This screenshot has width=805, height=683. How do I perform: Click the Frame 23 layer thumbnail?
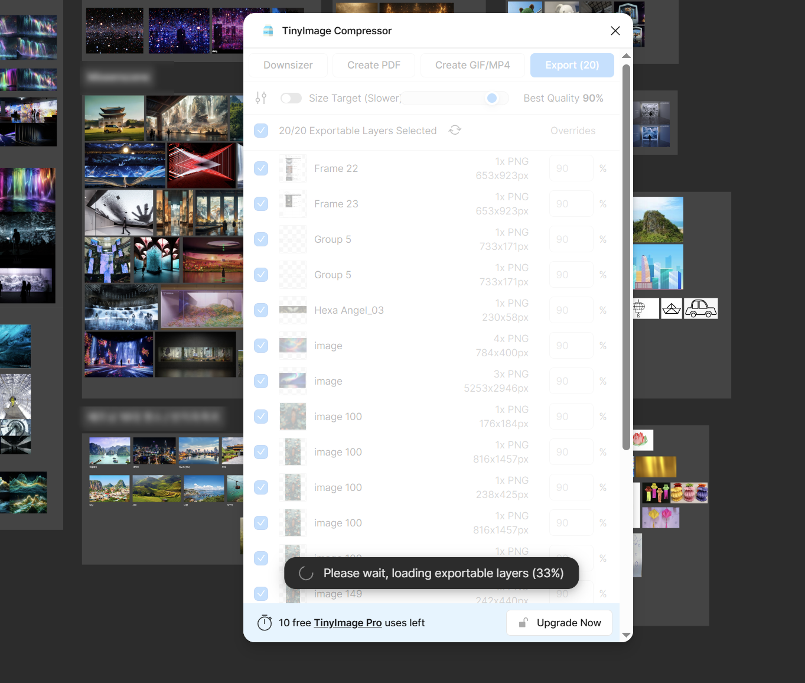point(293,204)
